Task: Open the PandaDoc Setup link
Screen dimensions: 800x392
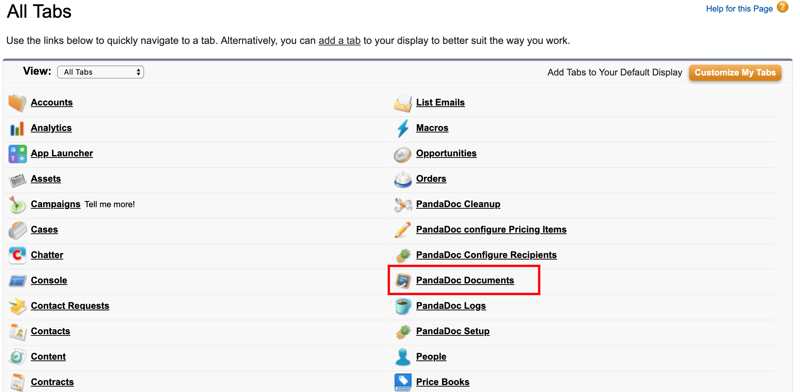Action: (x=453, y=331)
